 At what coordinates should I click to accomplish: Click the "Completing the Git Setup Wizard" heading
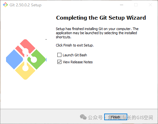[101, 18]
